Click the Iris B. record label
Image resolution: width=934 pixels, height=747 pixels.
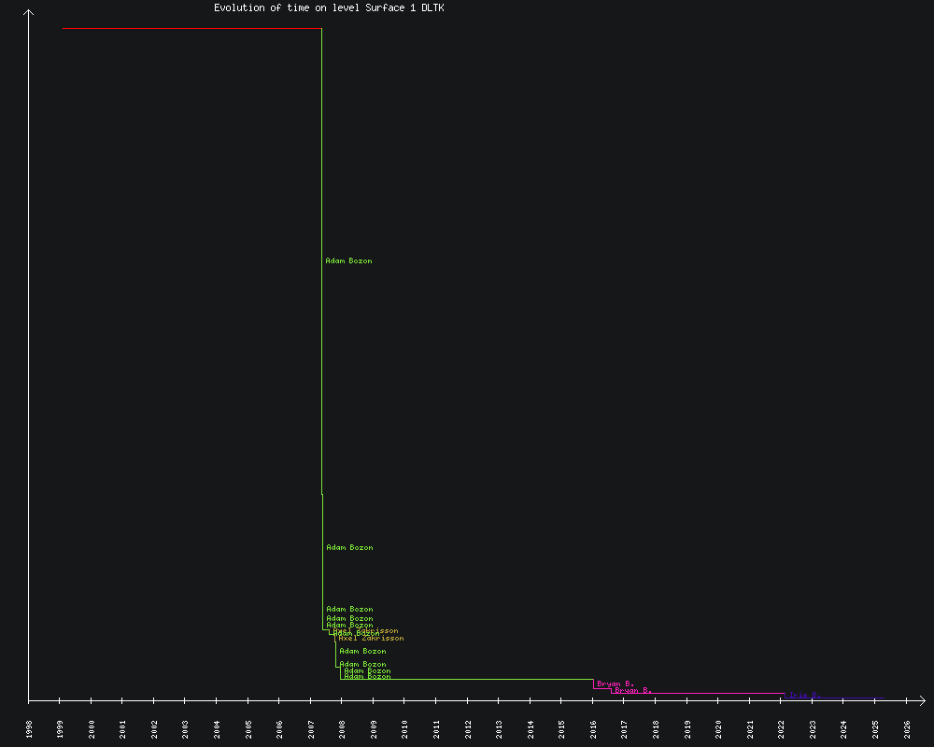pyautogui.click(x=801, y=696)
